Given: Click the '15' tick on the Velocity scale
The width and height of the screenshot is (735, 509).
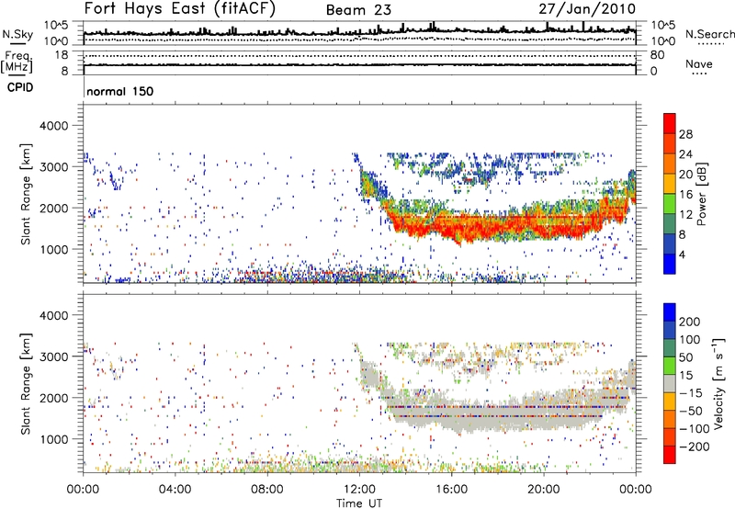Looking at the screenshot, I should click(x=685, y=375).
